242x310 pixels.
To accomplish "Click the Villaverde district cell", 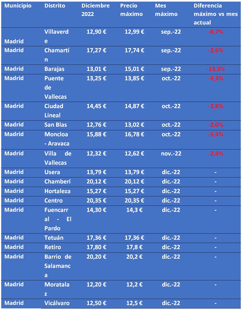I will [56, 37].
